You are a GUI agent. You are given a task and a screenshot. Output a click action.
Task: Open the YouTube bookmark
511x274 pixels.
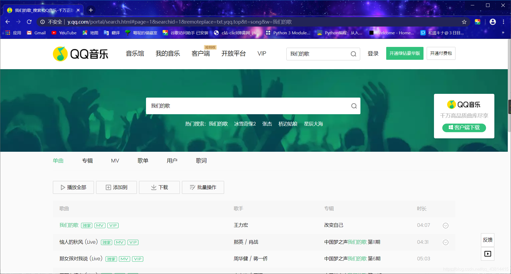64,33
